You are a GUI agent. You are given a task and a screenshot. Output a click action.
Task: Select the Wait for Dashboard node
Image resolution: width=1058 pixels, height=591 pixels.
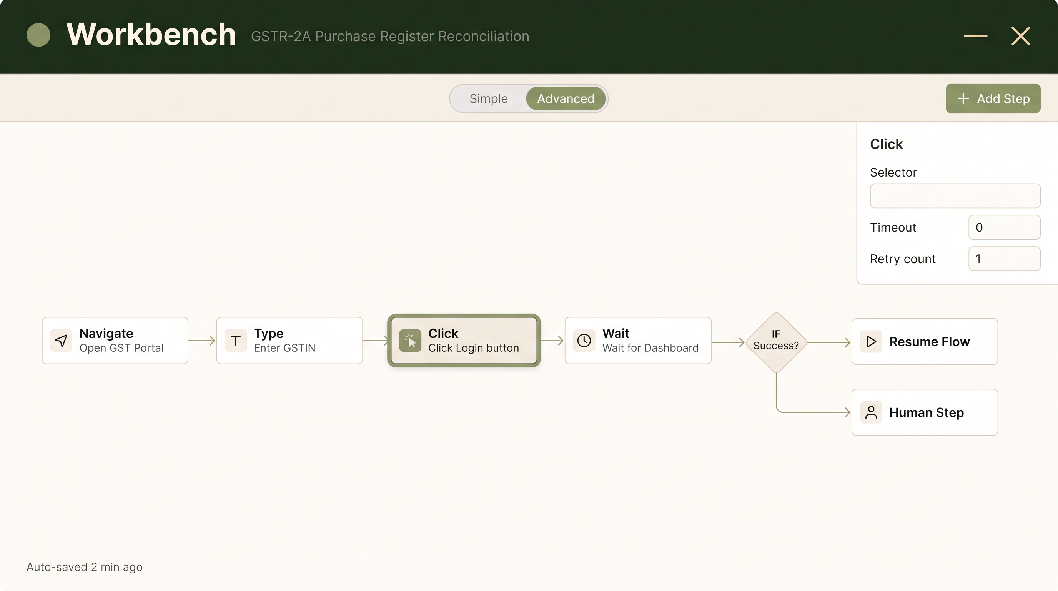pyautogui.click(x=638, y=340)
